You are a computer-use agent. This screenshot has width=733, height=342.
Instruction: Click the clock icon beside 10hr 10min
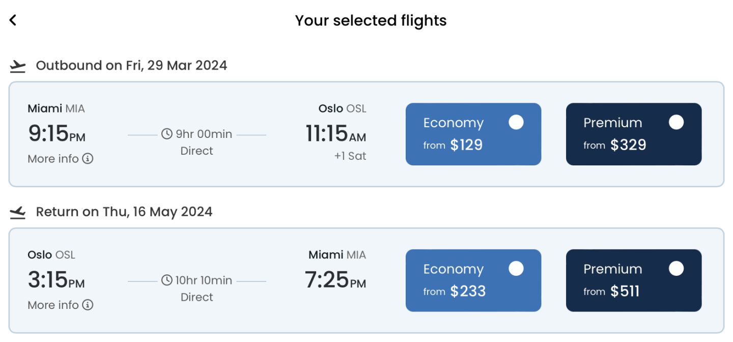coord(167,280)
